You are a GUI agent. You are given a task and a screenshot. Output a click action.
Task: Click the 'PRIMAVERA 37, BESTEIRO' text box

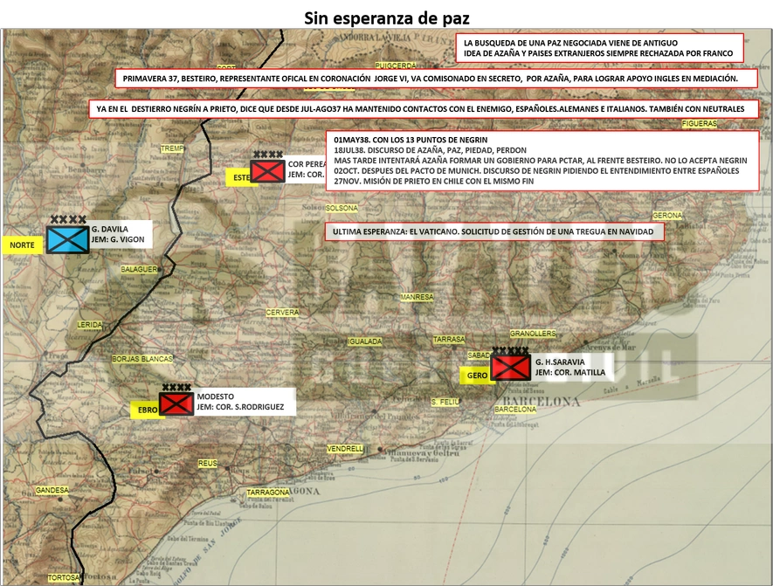[437, 79]
